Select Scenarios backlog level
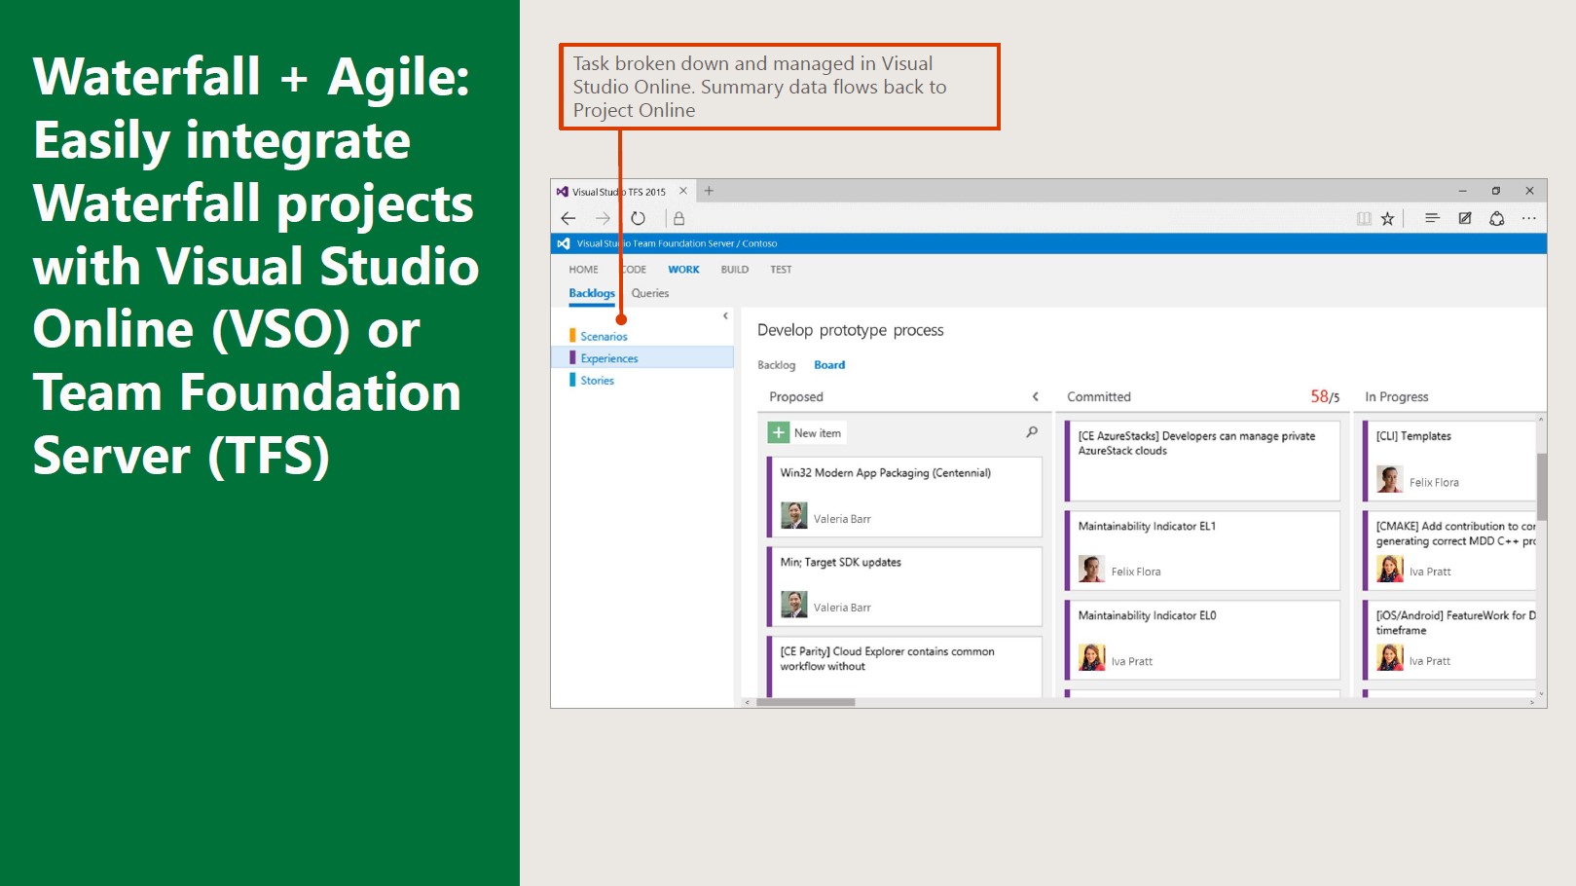The width and height of the screenshot is (1576, 886). point(604,336)
